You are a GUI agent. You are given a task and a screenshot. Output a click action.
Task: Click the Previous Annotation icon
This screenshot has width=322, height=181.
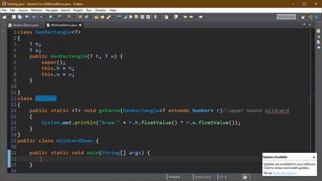pos(176,17)
